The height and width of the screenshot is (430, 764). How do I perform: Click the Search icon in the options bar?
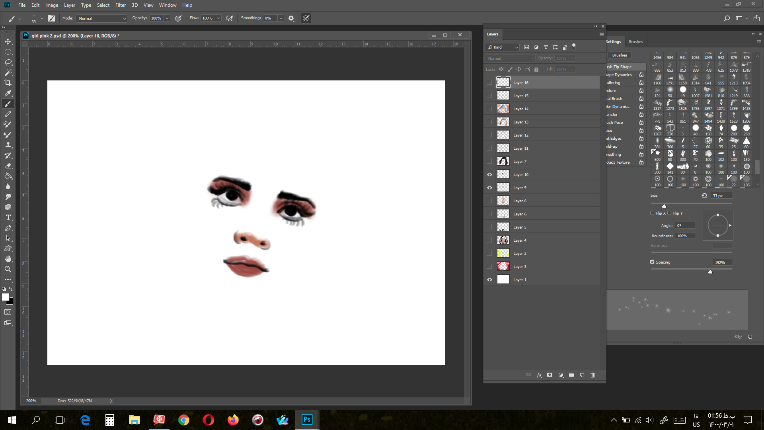727,18
